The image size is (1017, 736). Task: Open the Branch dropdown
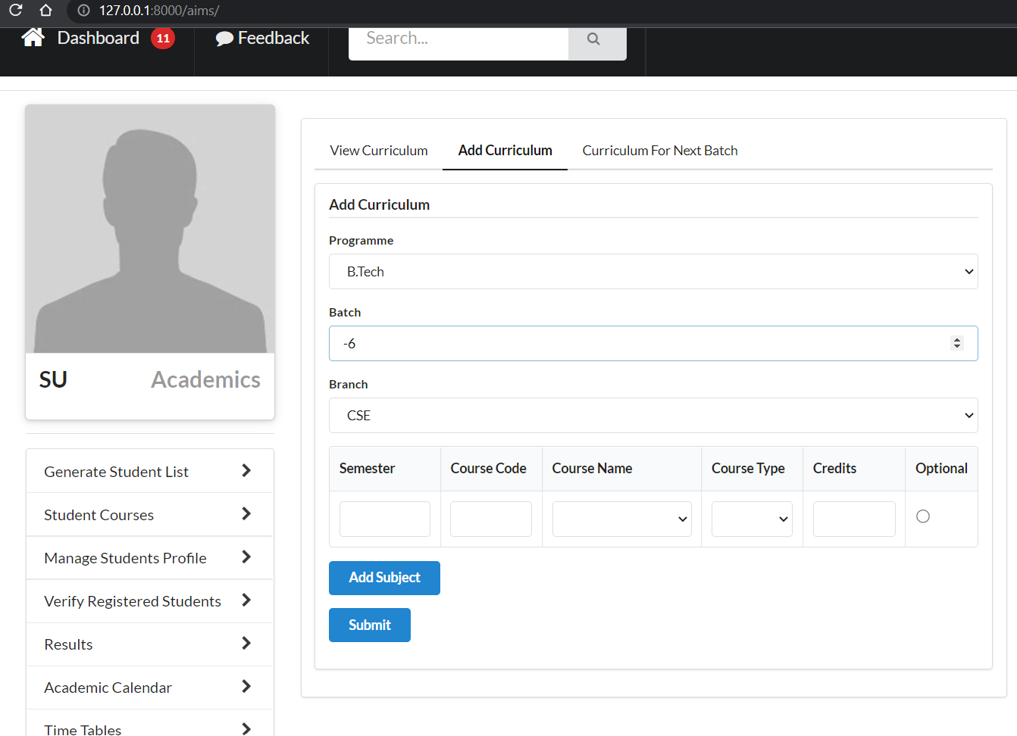[653, 415]
